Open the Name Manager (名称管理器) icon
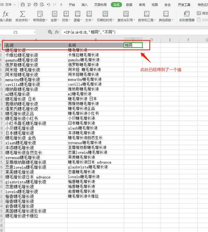Screen dimensions: 208x232 pyautogui.click(x=187, y=14)
